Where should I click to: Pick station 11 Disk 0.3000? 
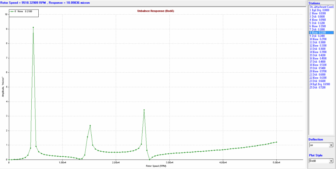pyautogui.click(x=318, y=42)
